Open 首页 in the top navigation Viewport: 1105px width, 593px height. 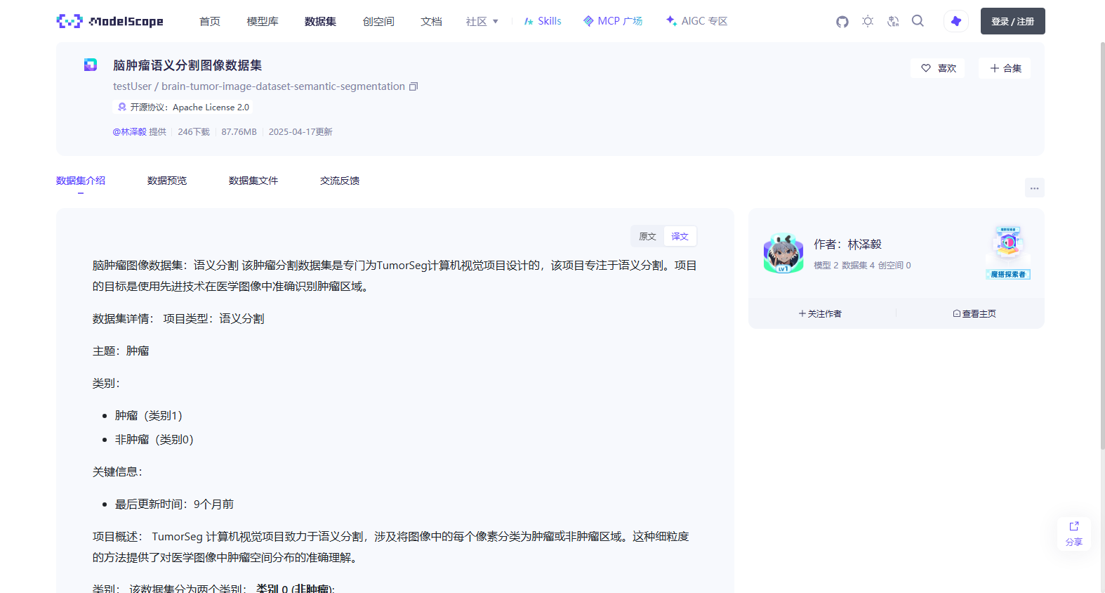210,22
